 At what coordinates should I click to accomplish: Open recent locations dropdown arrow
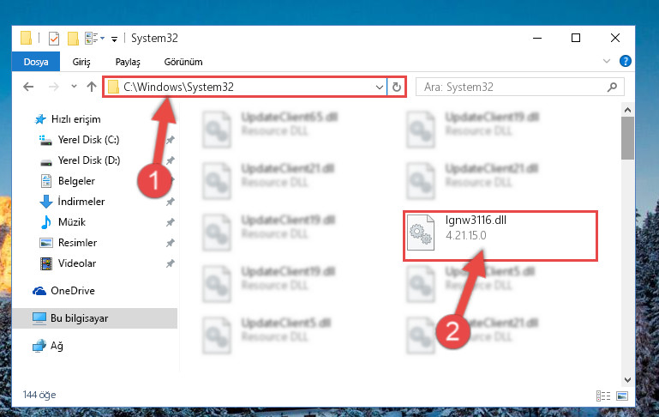(74, 87)
